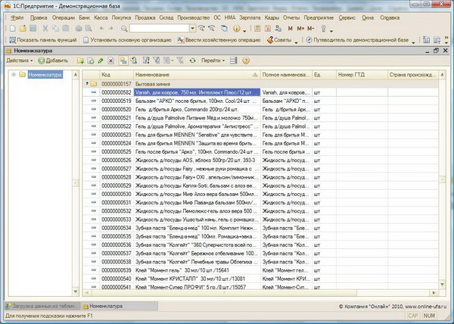Image resolution: width=454 pixels, height=324 pixels.
Task: Click the Copy icon in main toolbar
Action: coord(55,28)
